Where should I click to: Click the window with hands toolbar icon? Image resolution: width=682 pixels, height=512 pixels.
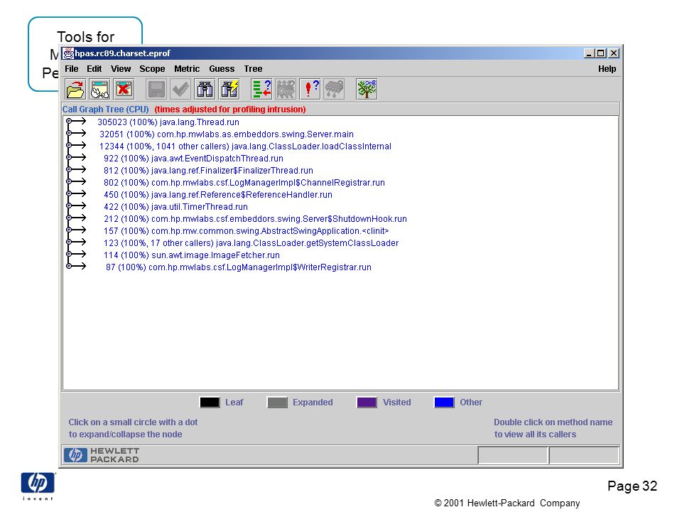[x=99, y=90]
